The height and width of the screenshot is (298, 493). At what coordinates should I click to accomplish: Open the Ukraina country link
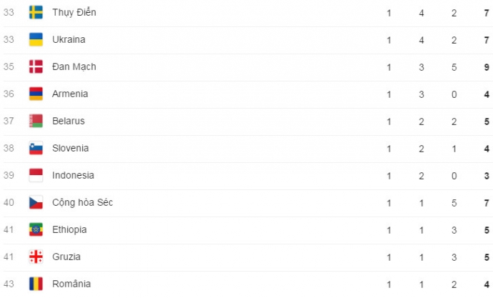coord(69,40)
